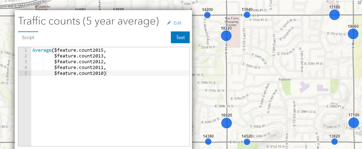This screenshot has width=362, height=149.
Task: Click the 19060 count label
Action: click(x=353, y=26)
